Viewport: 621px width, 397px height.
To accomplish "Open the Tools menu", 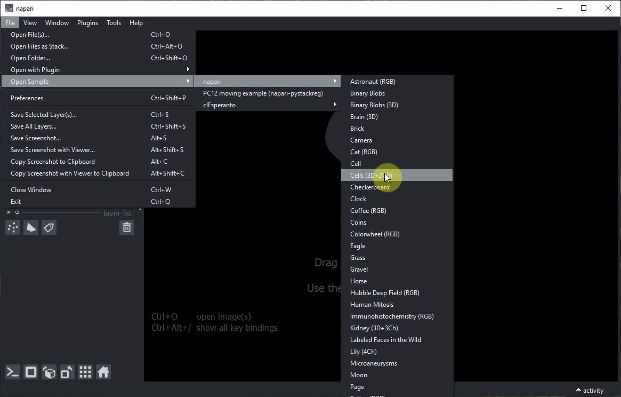I will point(114,23).
